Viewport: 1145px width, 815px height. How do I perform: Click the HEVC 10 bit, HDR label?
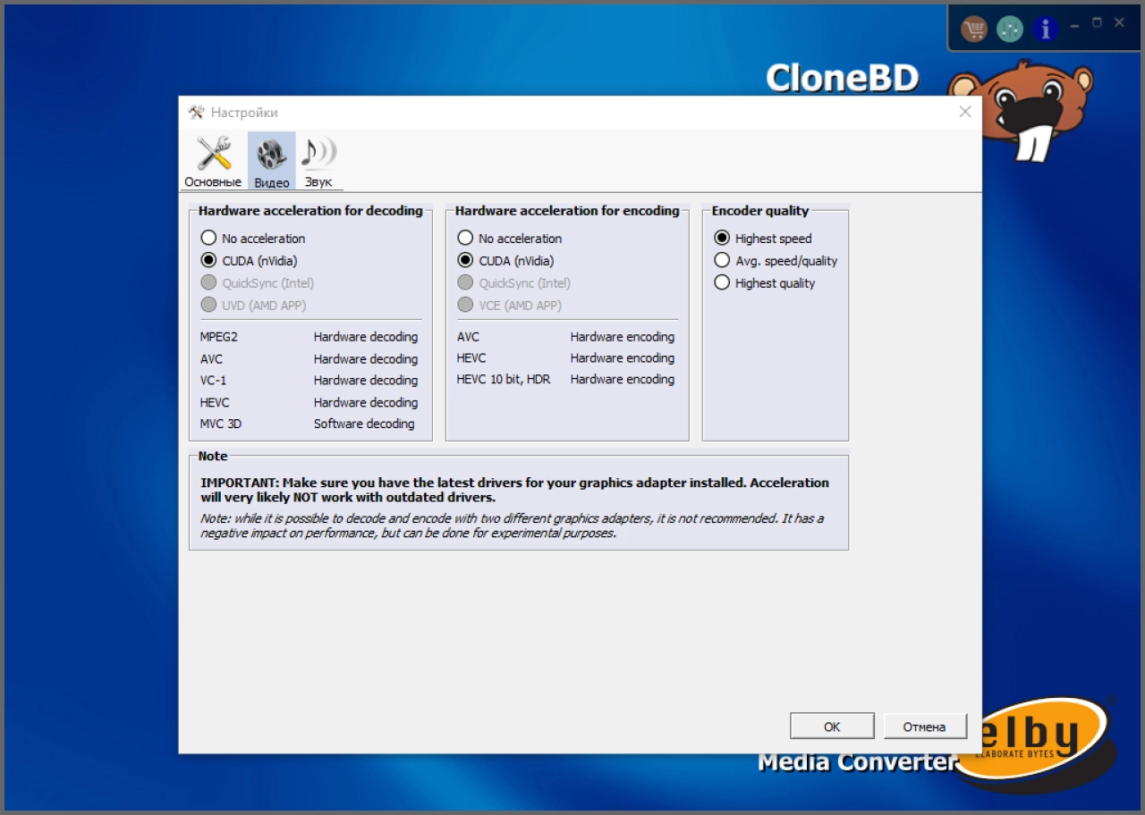click(x=504, y=380)
